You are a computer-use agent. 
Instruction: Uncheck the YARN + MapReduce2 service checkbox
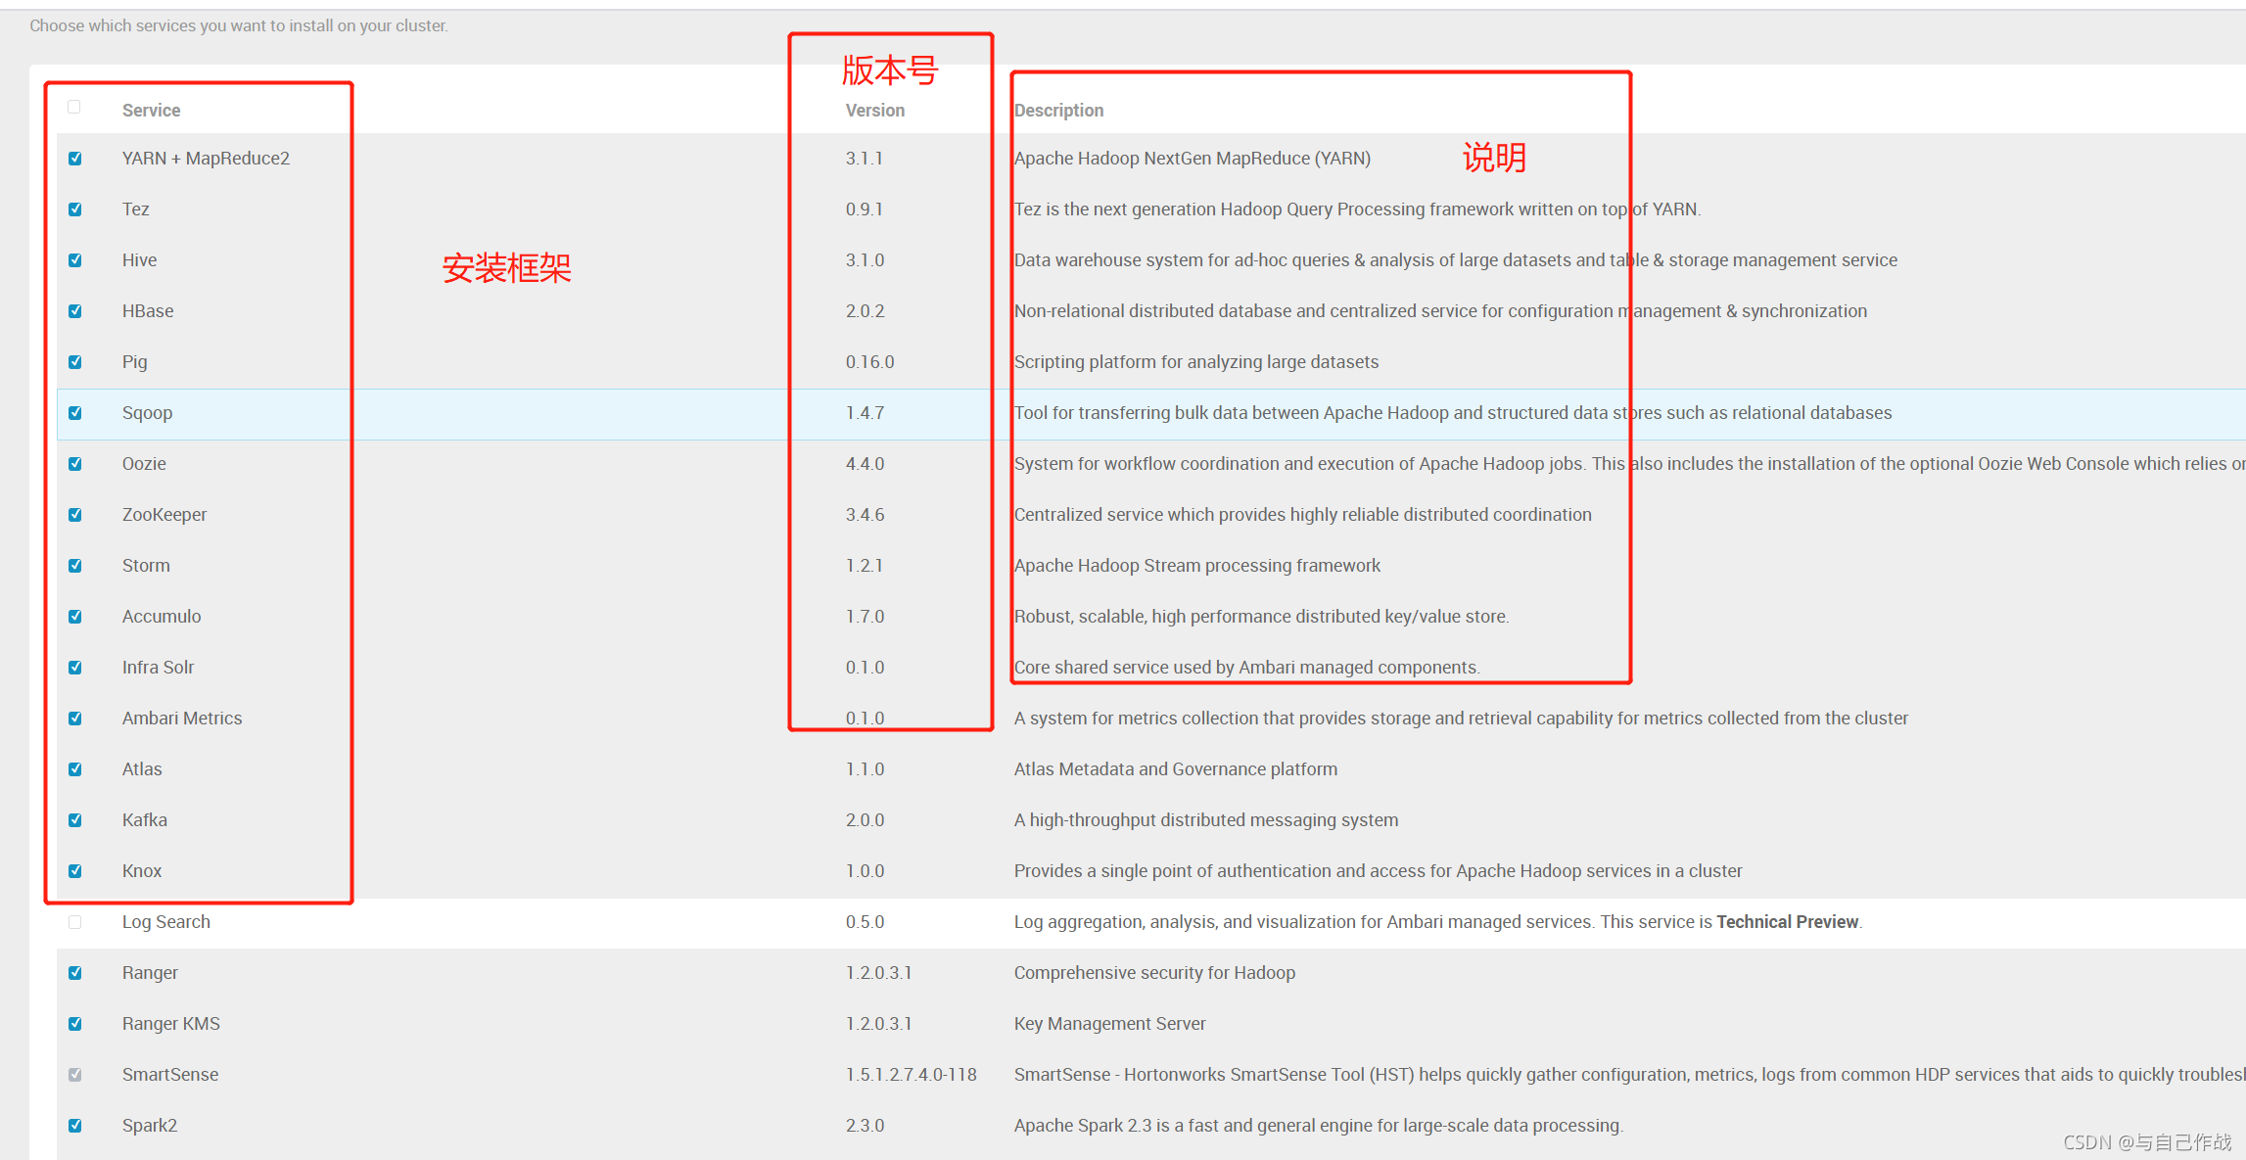75,159
